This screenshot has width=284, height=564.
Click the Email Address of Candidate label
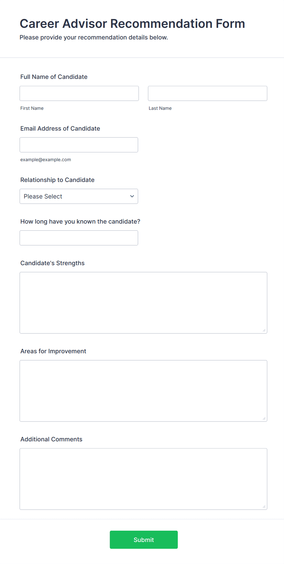(x=60, y=128)
